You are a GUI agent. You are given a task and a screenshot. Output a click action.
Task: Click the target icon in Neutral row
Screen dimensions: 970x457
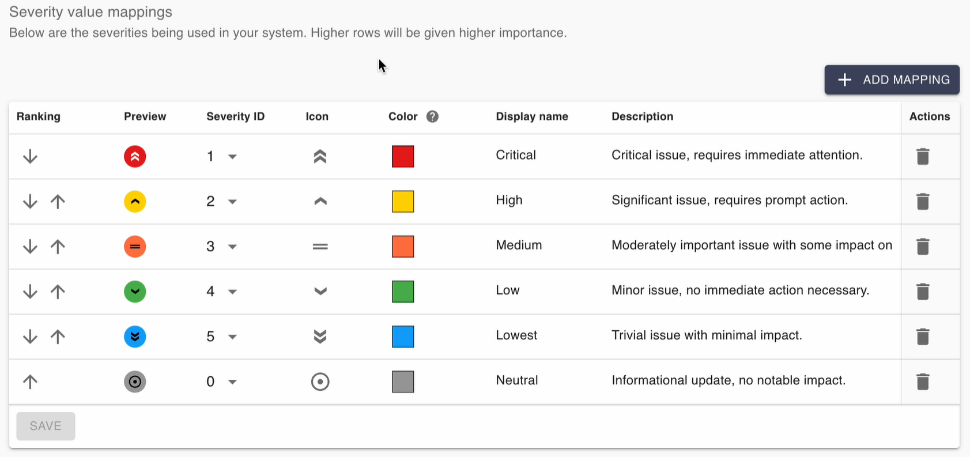click(320, 382)
